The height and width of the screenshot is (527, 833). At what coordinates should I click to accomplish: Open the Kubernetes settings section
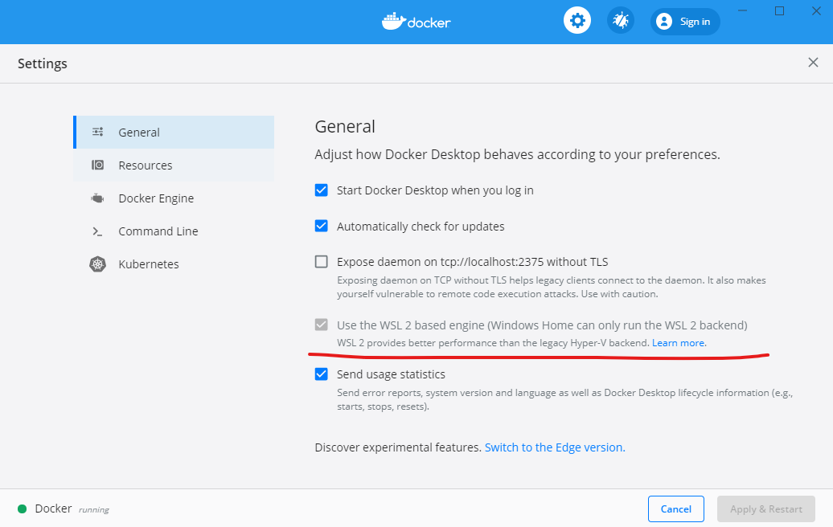click(174, 264)
